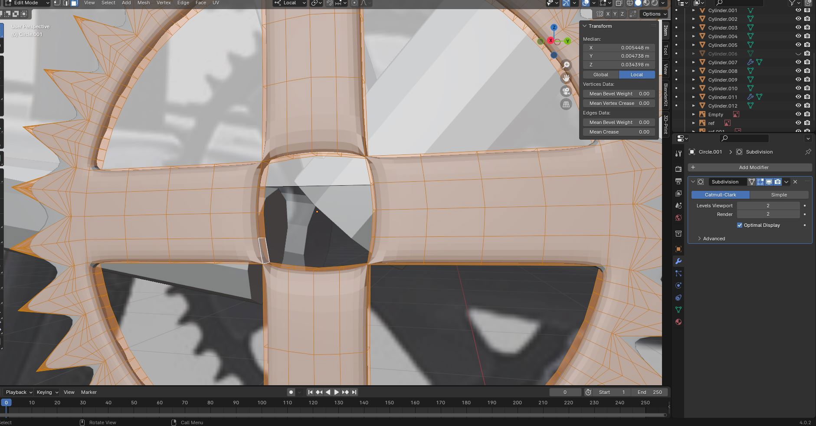Screen dimensions: 816x426
Task: Toggle Subdivision modifier viewport display
Action: pyautogui.click(x=769, y=182)
